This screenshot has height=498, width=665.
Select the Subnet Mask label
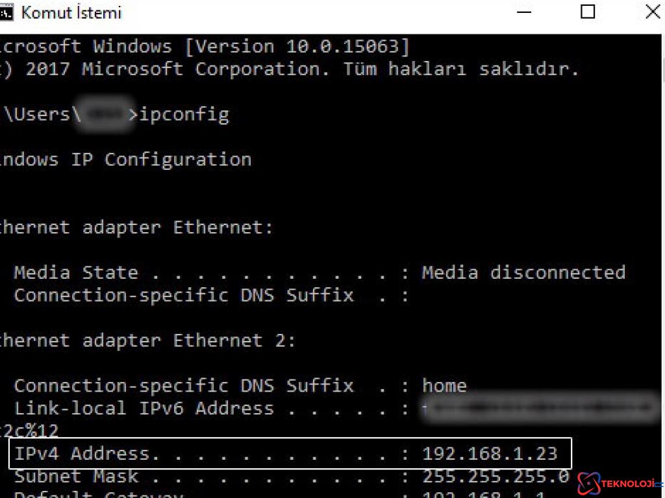pyautogui.click(x=76, y=477)
